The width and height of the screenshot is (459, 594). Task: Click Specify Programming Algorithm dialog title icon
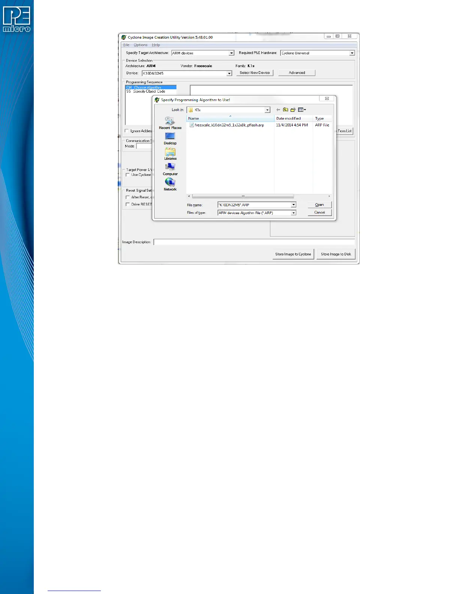coord(157,100)
